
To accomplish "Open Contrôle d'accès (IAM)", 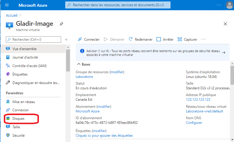I will pos(29,66).
